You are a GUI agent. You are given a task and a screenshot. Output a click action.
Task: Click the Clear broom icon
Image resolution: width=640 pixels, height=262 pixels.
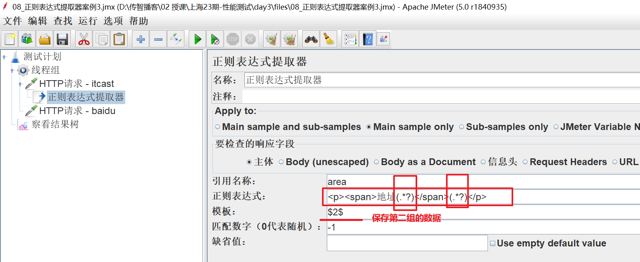272,39
